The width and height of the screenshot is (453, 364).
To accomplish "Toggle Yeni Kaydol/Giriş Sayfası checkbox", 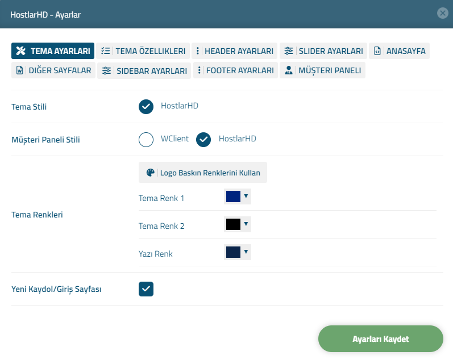I will (146, 289).
